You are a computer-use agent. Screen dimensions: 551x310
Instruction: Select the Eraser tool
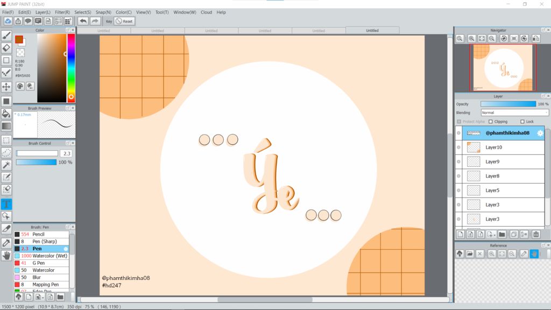coord(6,48)
